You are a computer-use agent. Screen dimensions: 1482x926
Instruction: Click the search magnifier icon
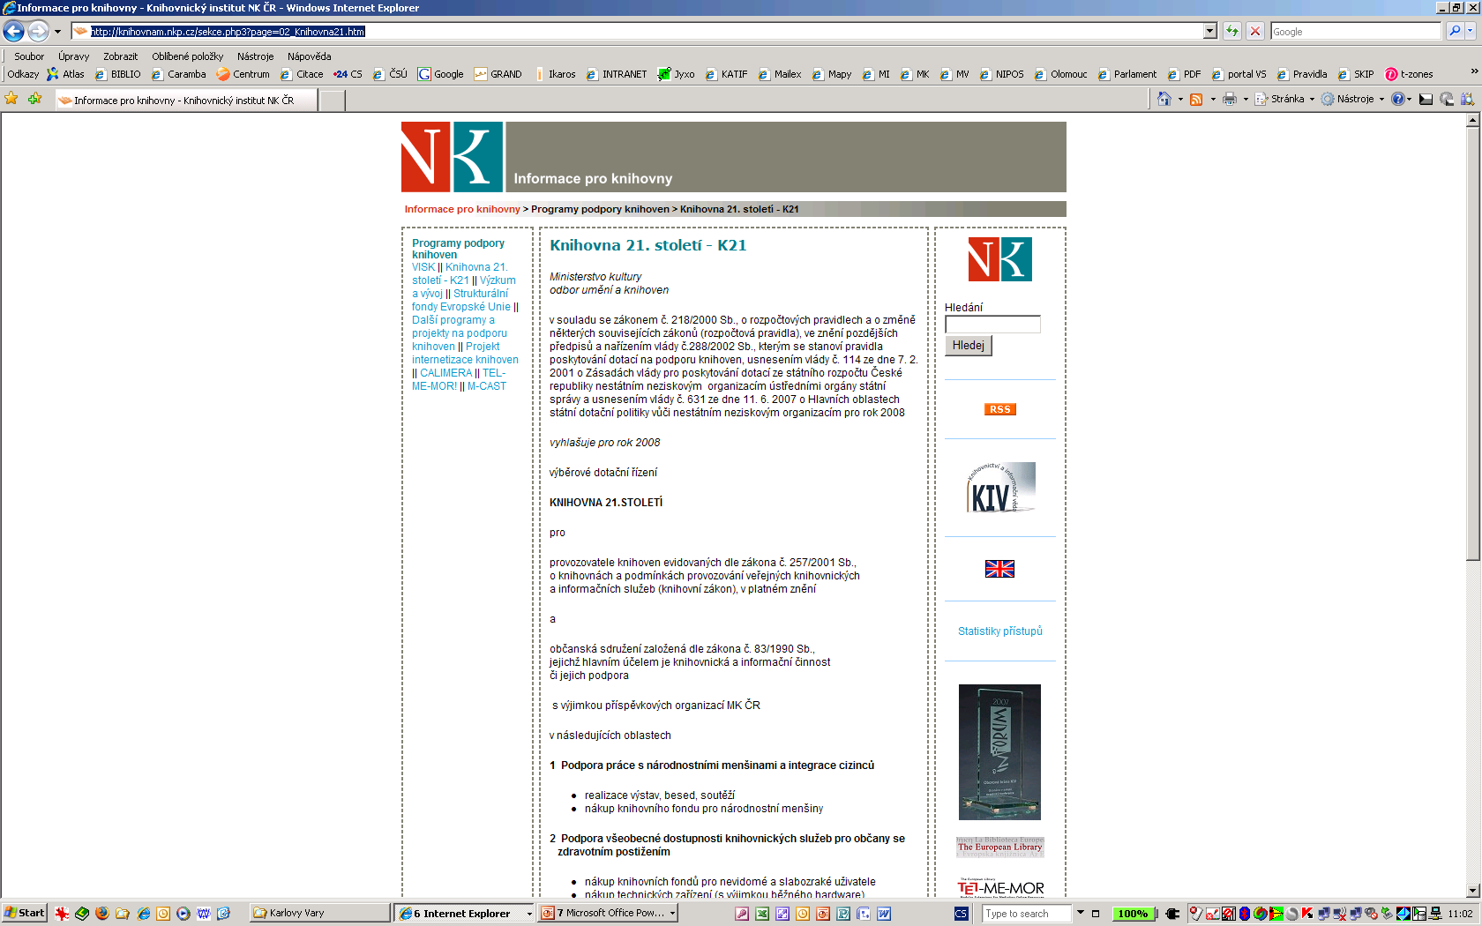tap(1455, 31)
